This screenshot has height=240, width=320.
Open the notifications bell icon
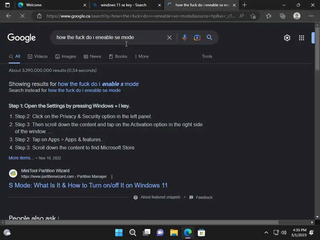click(x=312, y=232)
